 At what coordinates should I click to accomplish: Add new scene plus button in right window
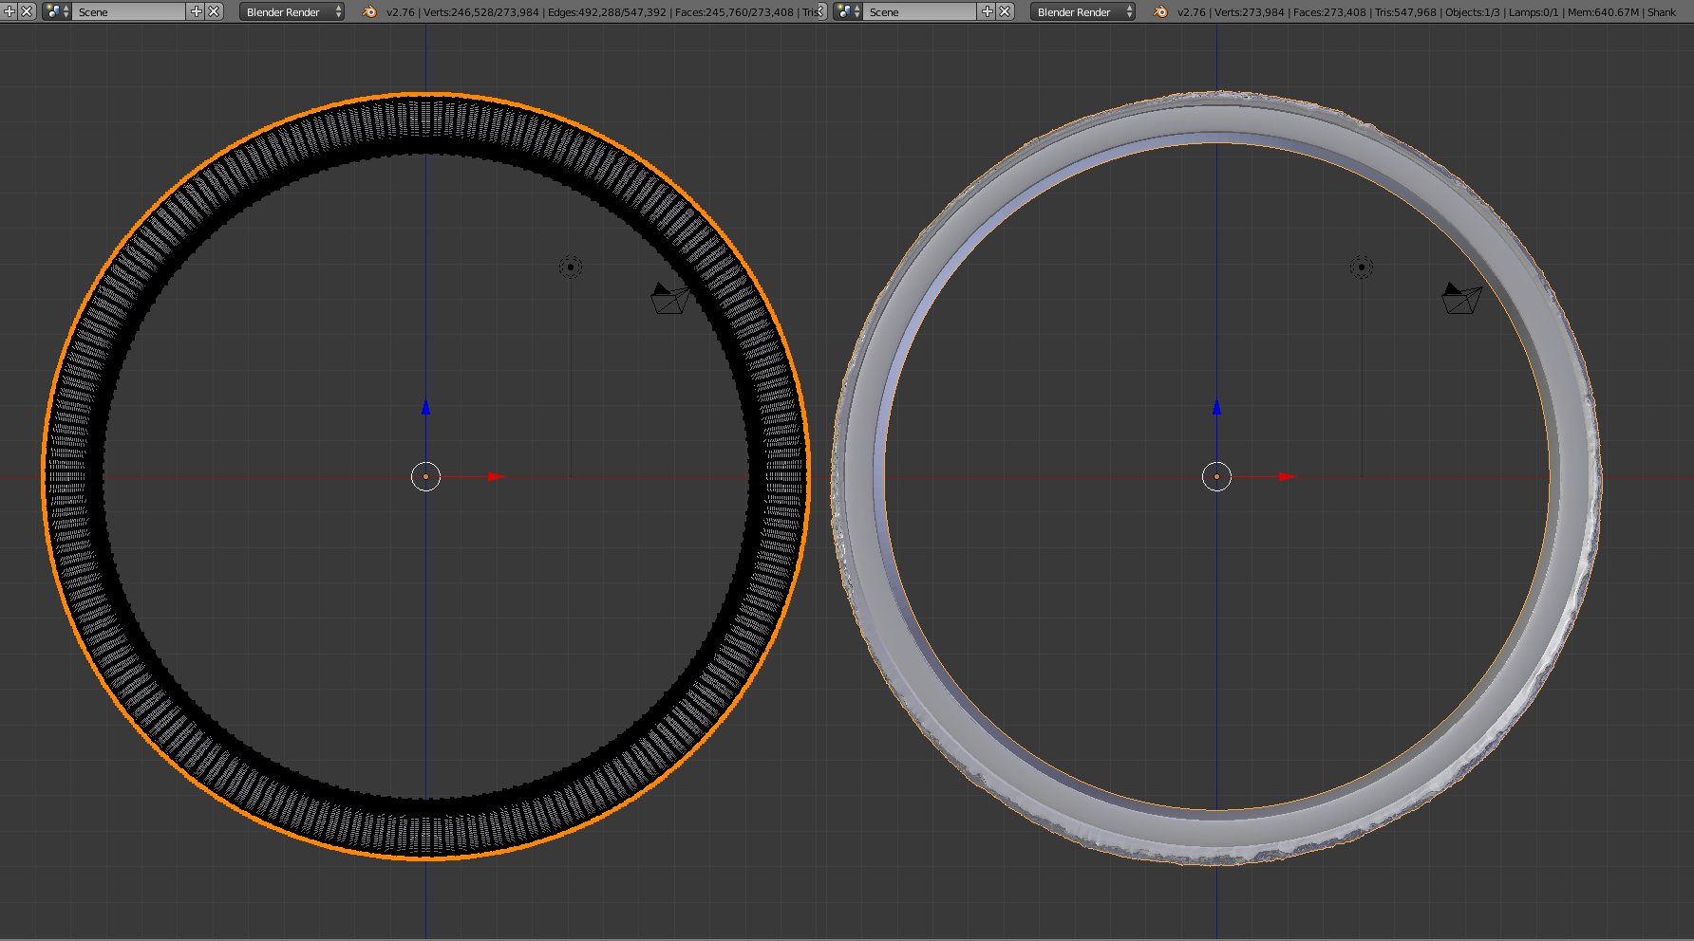pos(988,11)
